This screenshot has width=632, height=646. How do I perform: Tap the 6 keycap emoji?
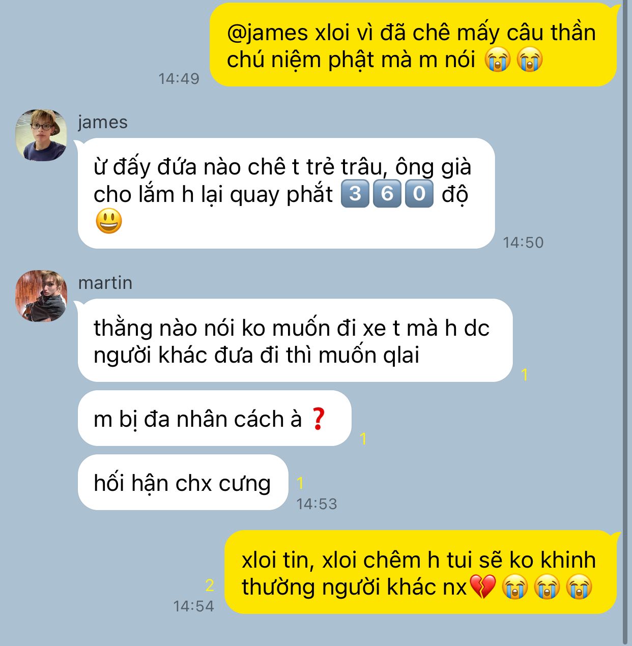coord(387,194)
